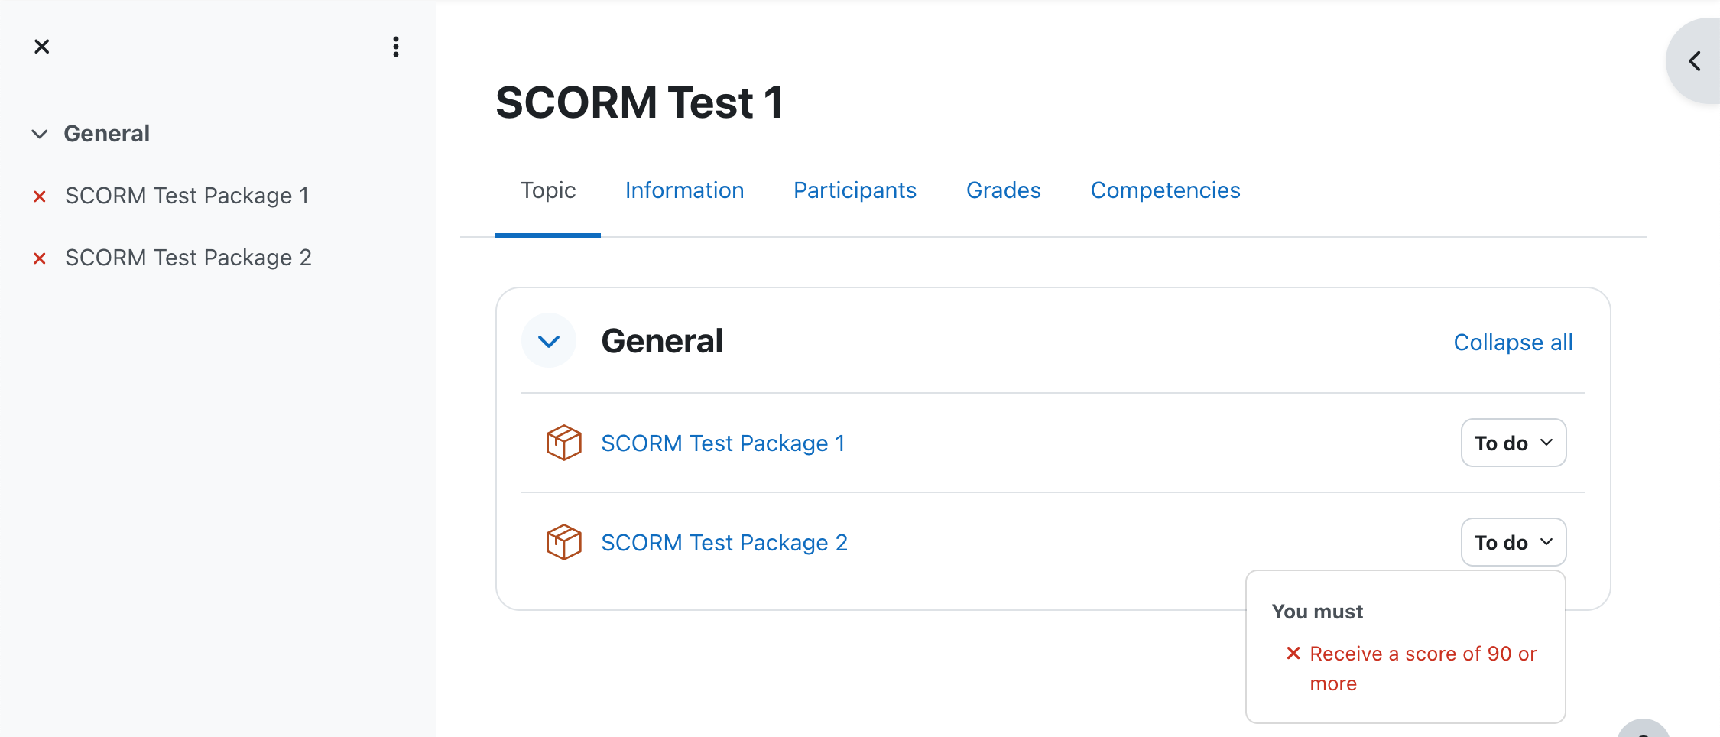This screenshot has width=1720, height=737.
Task: Open the block drawer arrow
Action: tap(1694, 60)
